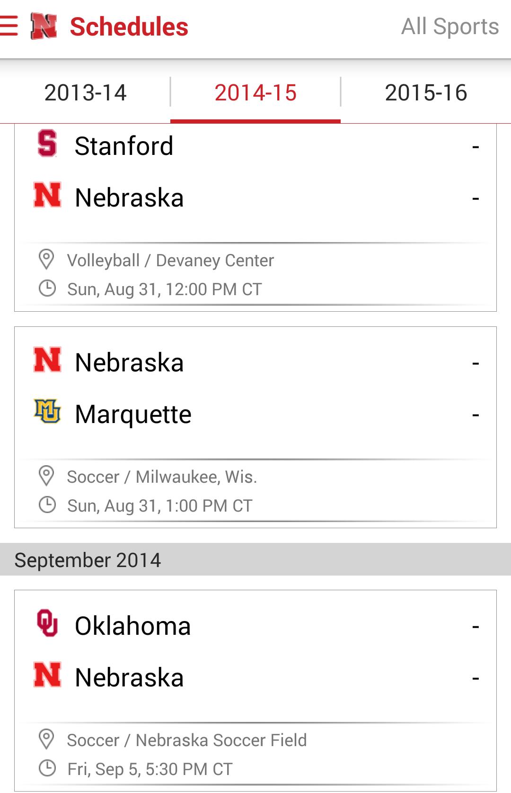Switch to the 2013-14 season tab
Viewport: 511px width, 793px height.
tap(85, 92)
